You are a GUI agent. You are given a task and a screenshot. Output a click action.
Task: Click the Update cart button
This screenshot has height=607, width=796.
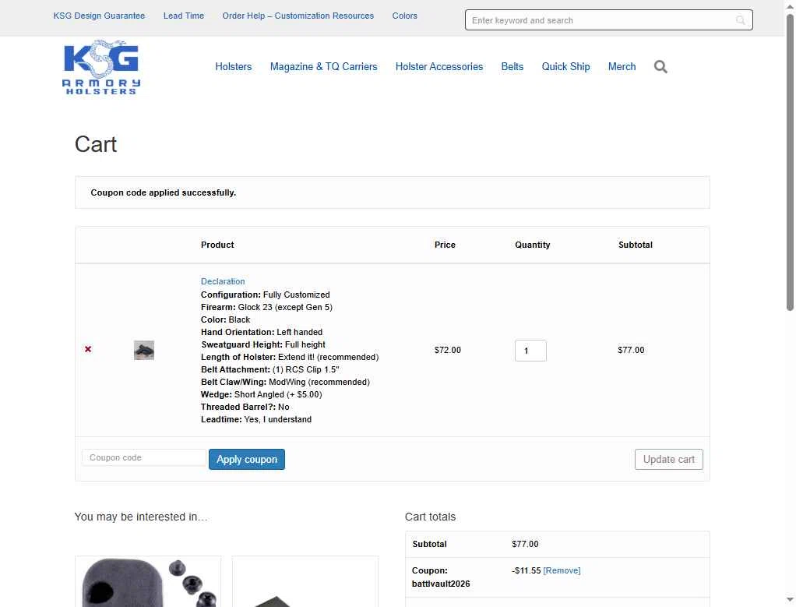pyautogui.click(x=668, y=459)
